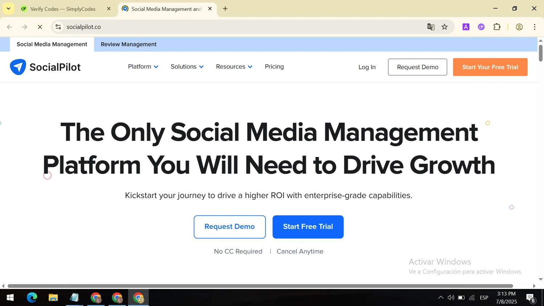This screenshot has height=306, width=544.
Task: Click Start Your Free Trial orange button
Action: coord(490,67)
